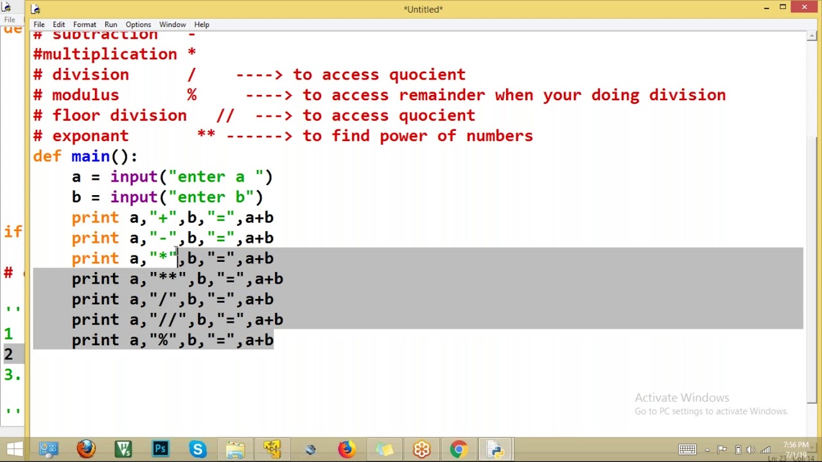The image size is (822, 462).
Task: Open Google Chrome from the taskbar
Action: coord(459,449)
